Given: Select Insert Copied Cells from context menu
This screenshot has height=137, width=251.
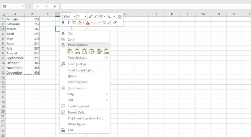Looking at the screenshot, I should click(81, 70).
